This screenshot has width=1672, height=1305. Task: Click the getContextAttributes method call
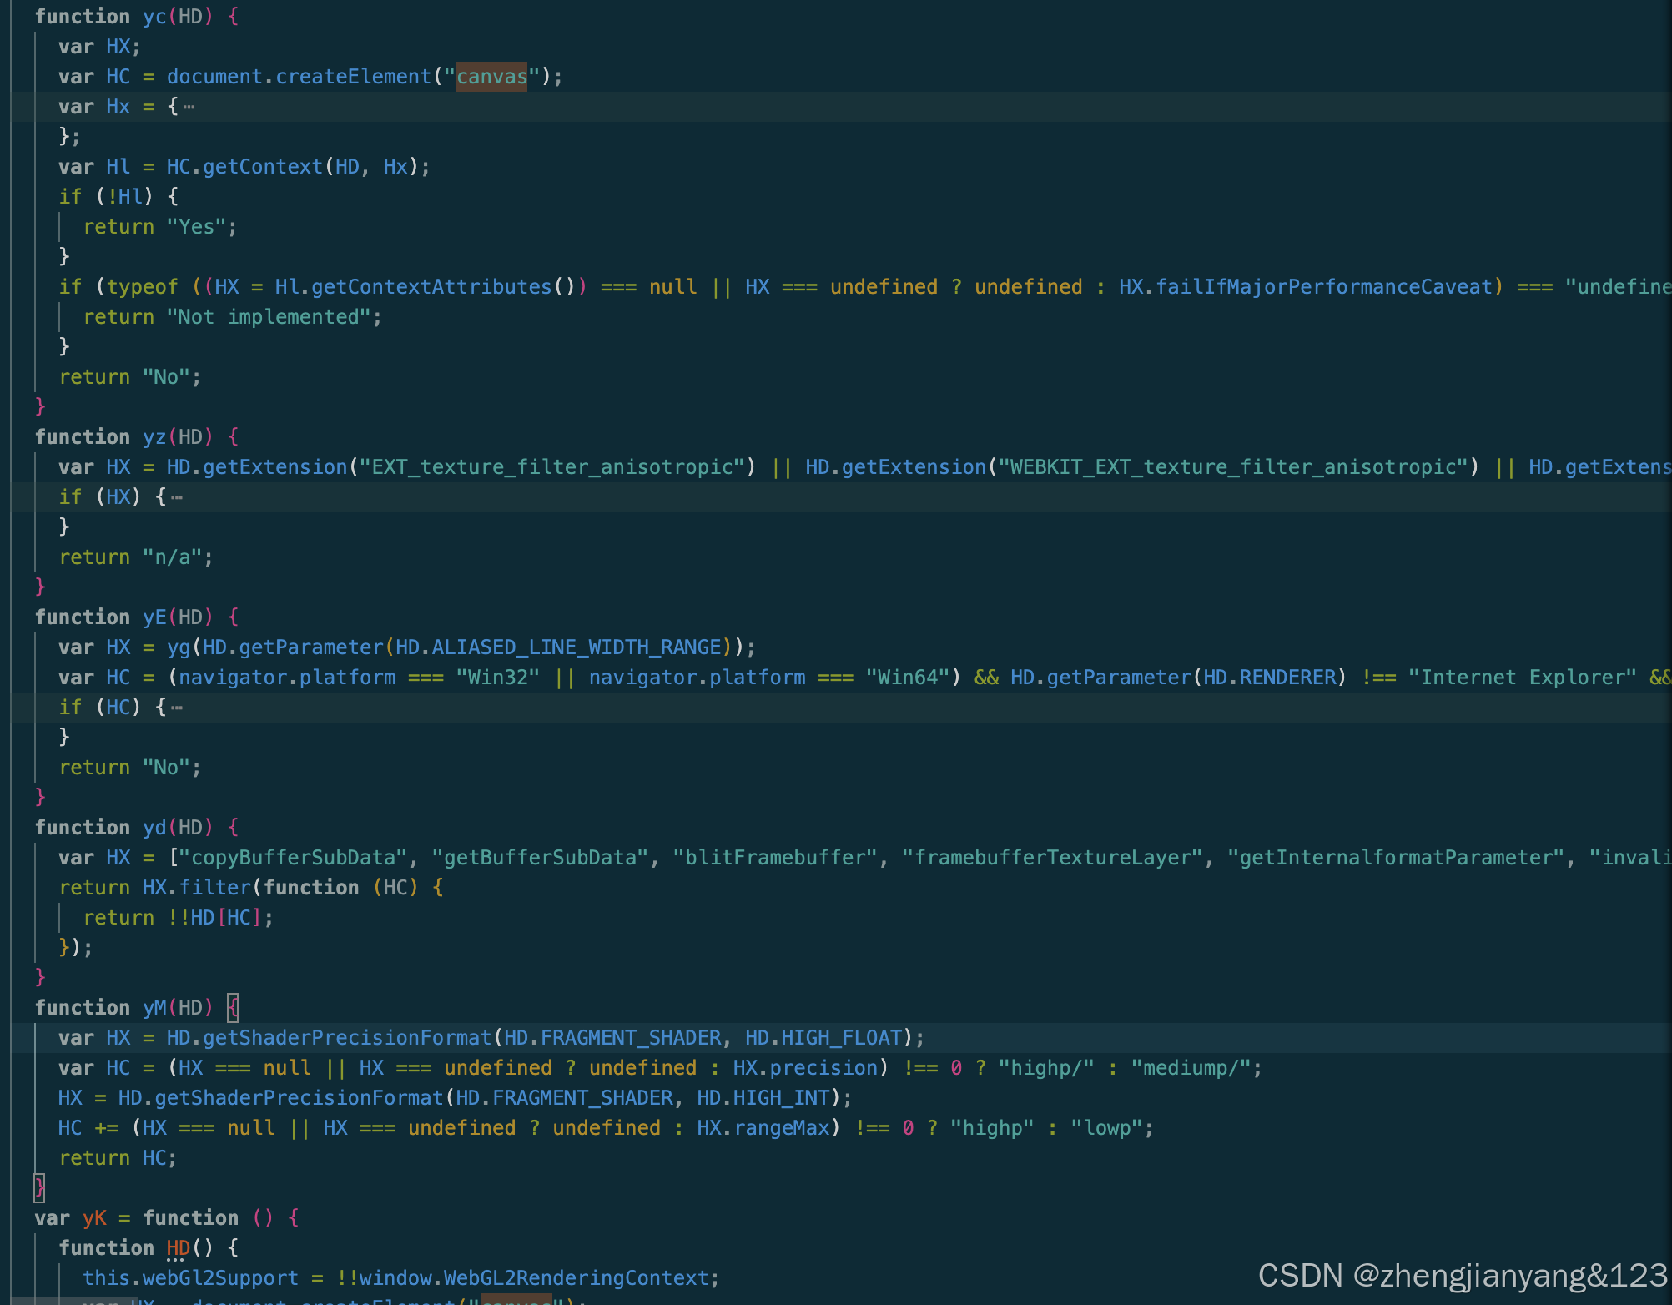(x=431, y=287)
